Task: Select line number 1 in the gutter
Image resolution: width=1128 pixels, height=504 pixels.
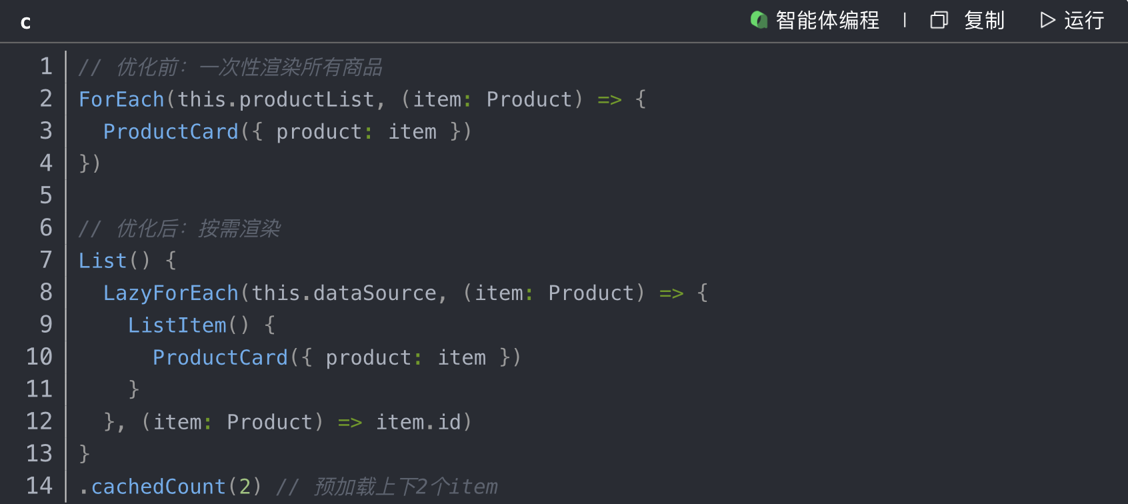Action: point(45,66)
